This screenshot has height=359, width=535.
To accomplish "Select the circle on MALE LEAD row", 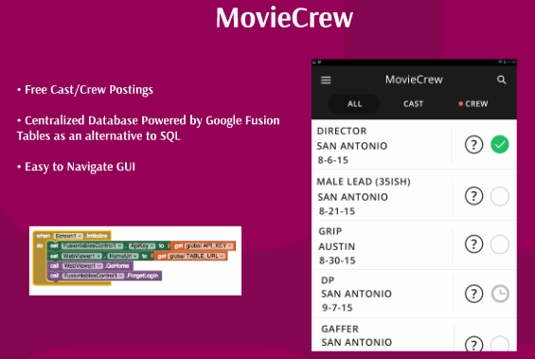I will pyautogui.click(x=500, y=196).
